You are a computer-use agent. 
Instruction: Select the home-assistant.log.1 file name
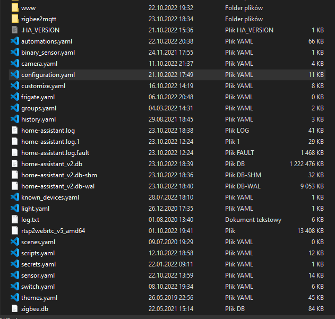tap(50, 142)
